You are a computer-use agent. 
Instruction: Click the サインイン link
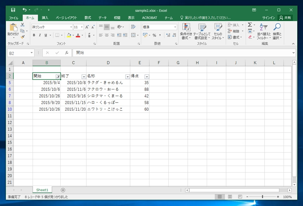(268, 18)
